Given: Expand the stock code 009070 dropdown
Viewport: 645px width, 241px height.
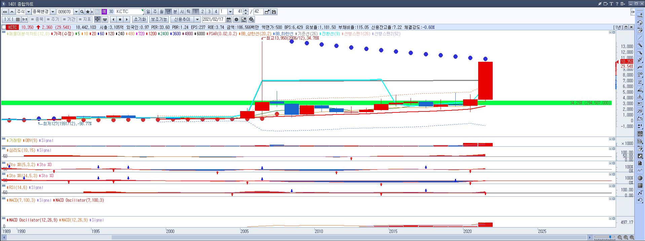Looking at the screenshot, I should (76, 12).
